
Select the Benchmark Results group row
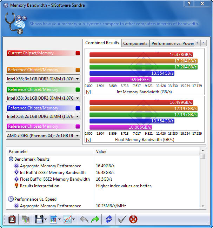coord(103,159)
